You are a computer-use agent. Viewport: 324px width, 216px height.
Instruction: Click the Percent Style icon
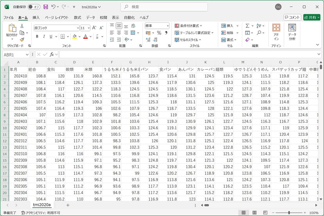[159, 33]
